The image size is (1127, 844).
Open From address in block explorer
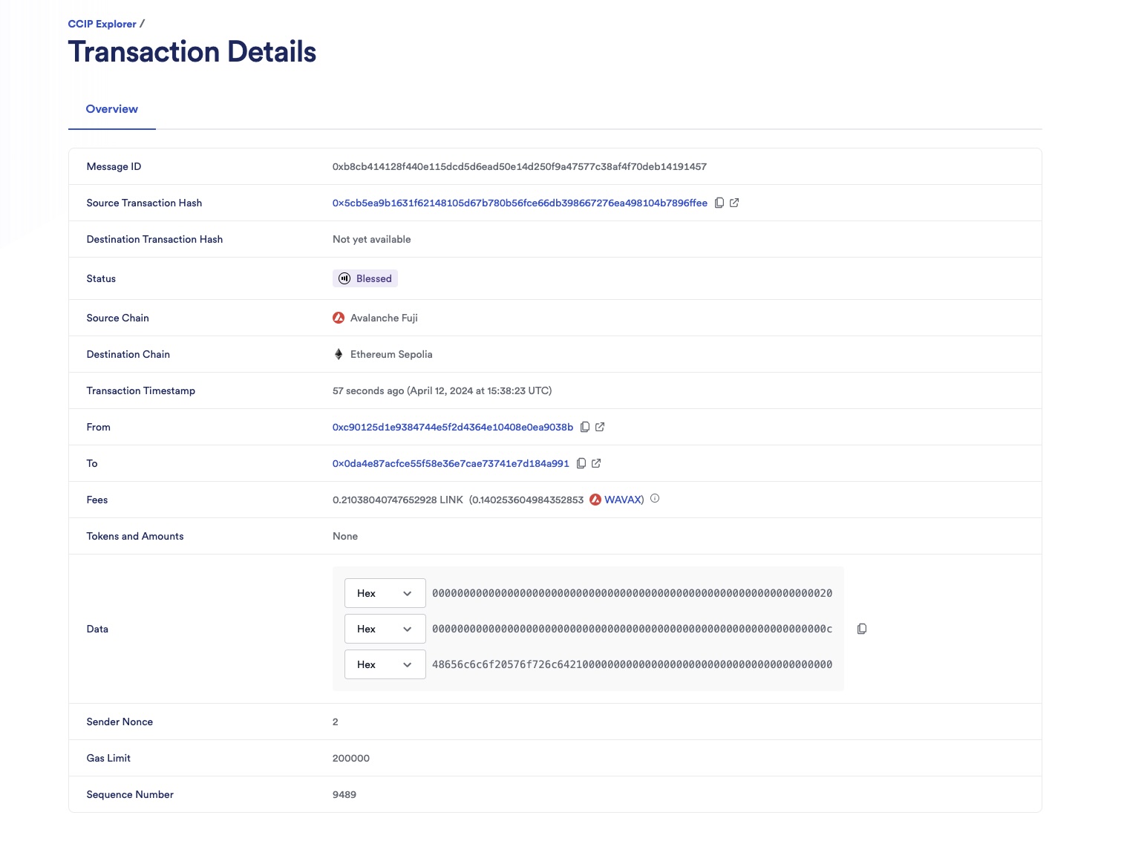(x=600, y=427)
